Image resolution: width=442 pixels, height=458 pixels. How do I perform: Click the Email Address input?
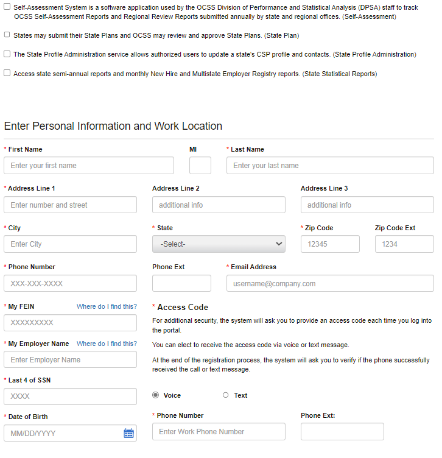[x=330, y=284]
